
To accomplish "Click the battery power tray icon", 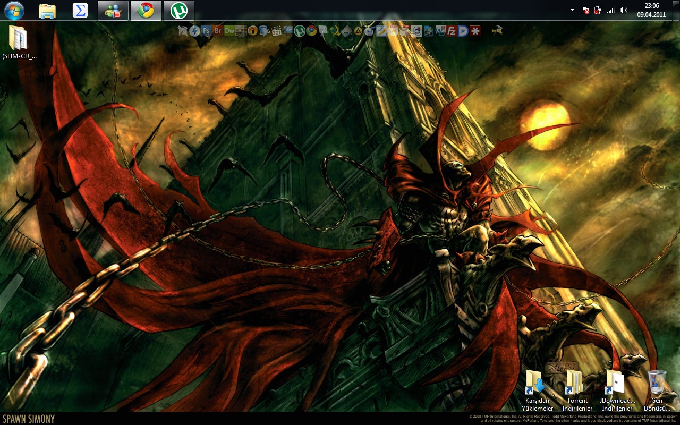I will (598, 11).
